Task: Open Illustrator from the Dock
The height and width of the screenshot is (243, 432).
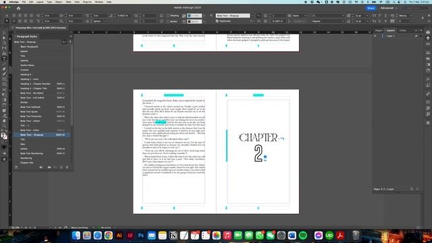Action: point(119,236)
